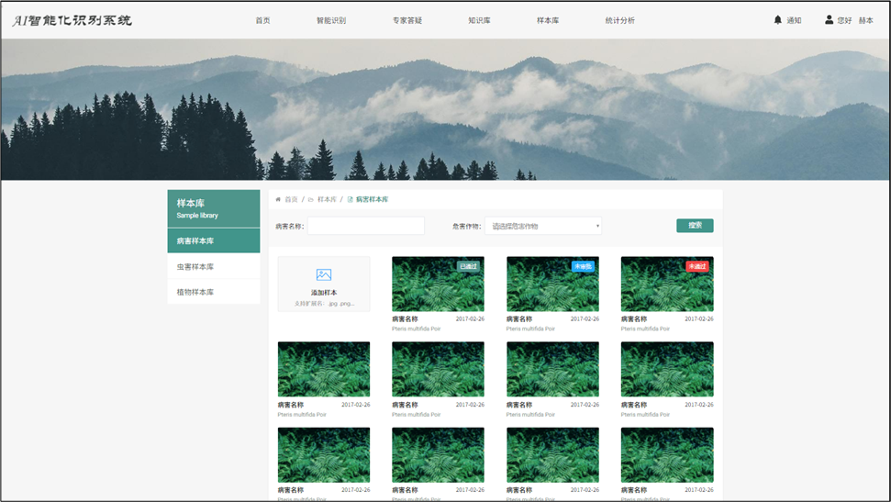The height and width of the screenshot is (502, 891).
Task: Click the home icon in breadcrumb
Action: 278,199
